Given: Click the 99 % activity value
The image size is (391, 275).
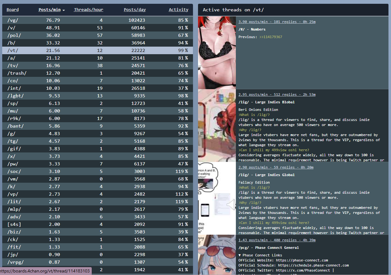Looking at the screenshot, I should (x=183, y=50).
